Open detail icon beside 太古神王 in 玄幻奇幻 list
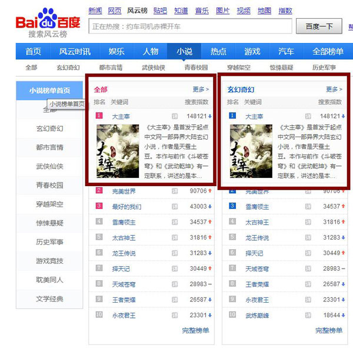This screenshot has width=353, height=348. [308, 222]
